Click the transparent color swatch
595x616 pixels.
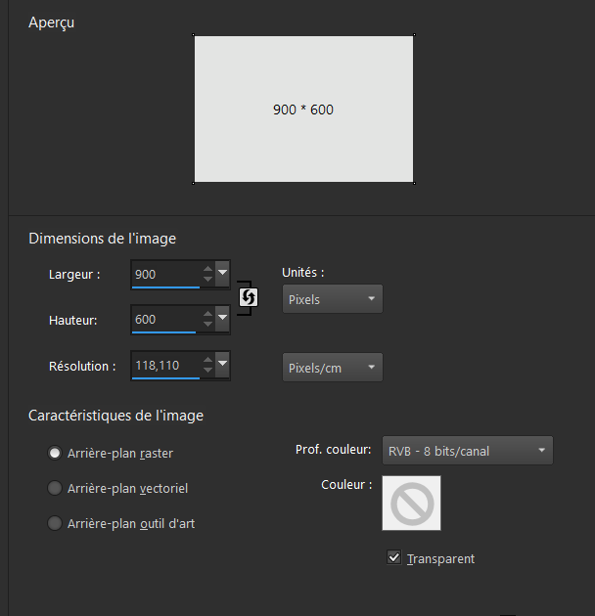click(411, 504)
